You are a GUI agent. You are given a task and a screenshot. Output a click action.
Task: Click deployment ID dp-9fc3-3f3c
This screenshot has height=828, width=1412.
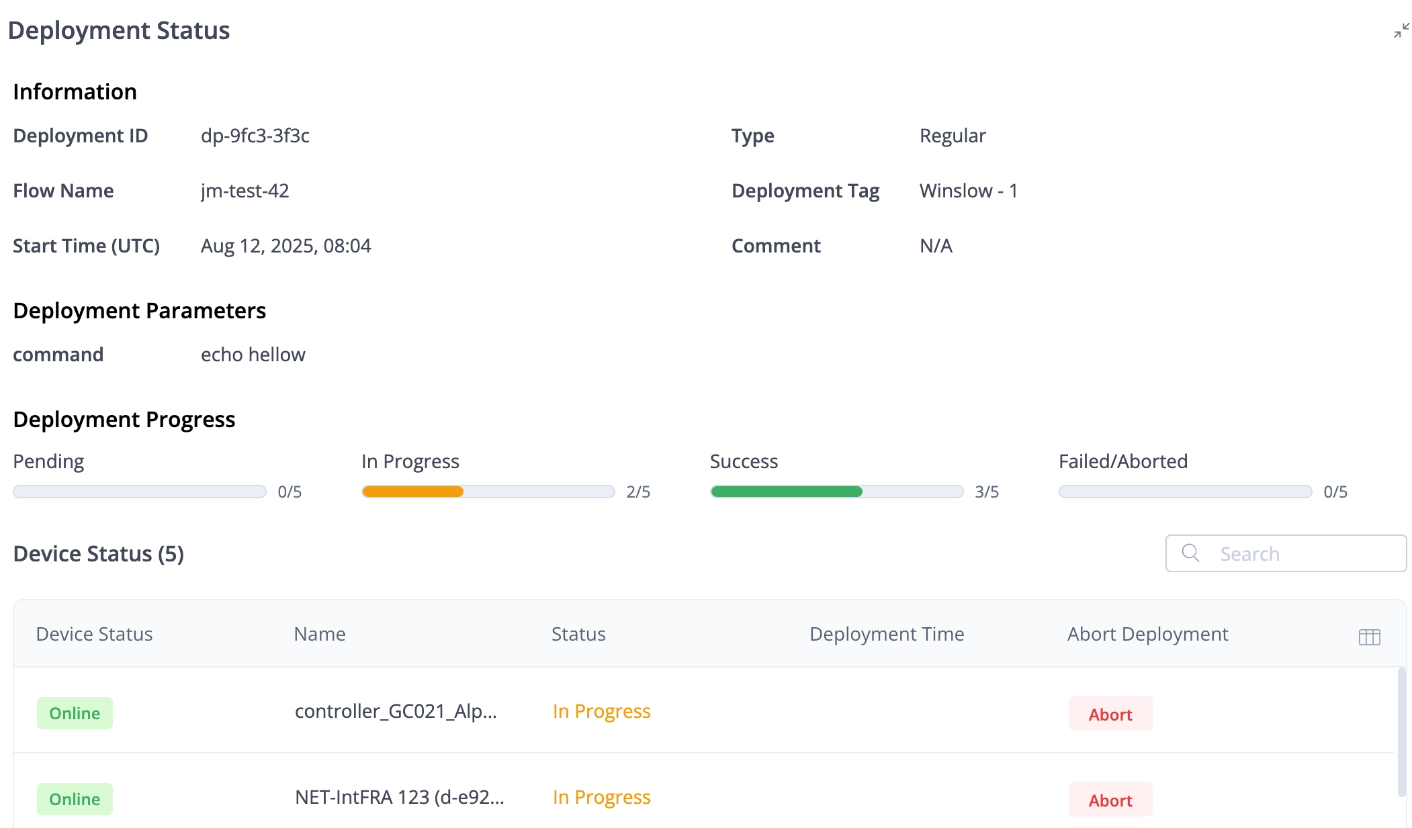point(255,136)
